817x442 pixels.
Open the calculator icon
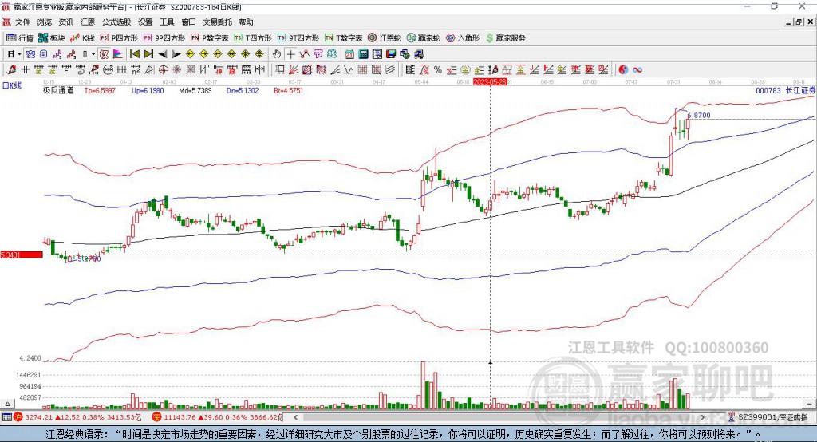[x=363, y=54]
